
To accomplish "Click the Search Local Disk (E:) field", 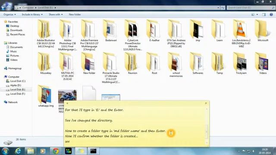I will pos(251,8).
